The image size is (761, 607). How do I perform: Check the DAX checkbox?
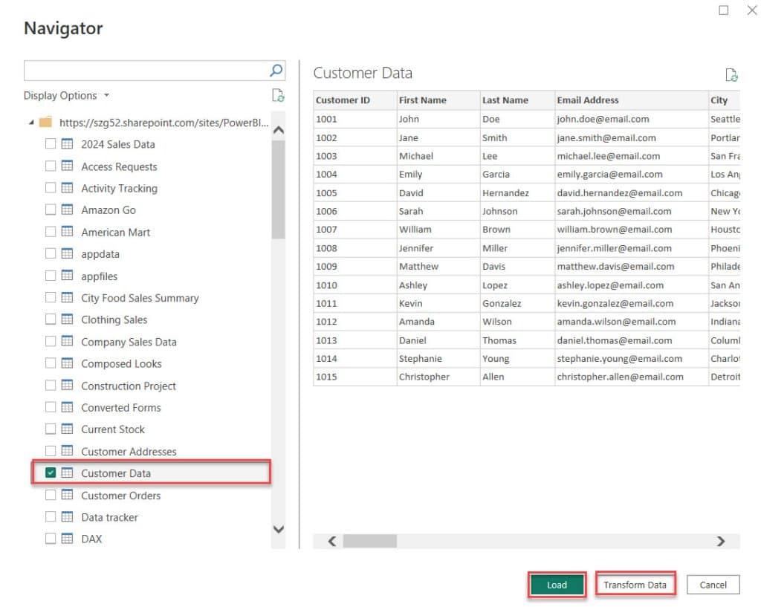tap(51, 539)
